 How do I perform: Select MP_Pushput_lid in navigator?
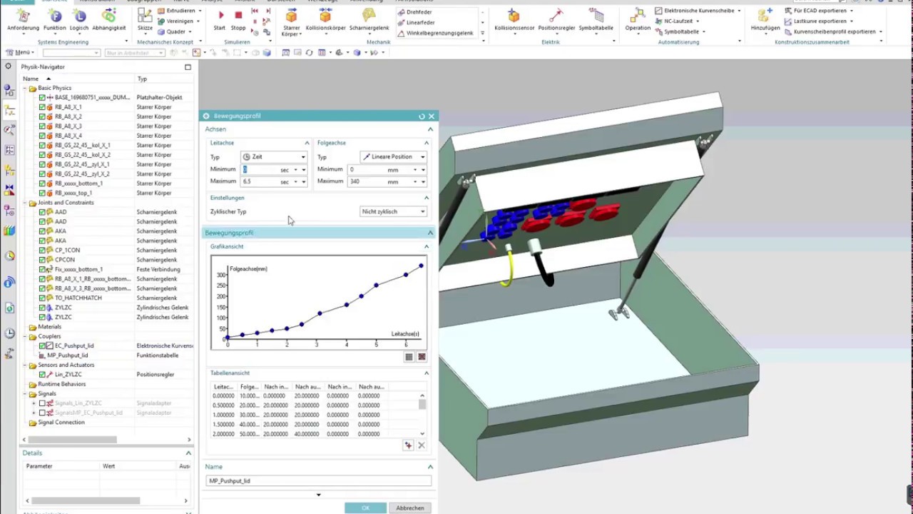[68, 356]
